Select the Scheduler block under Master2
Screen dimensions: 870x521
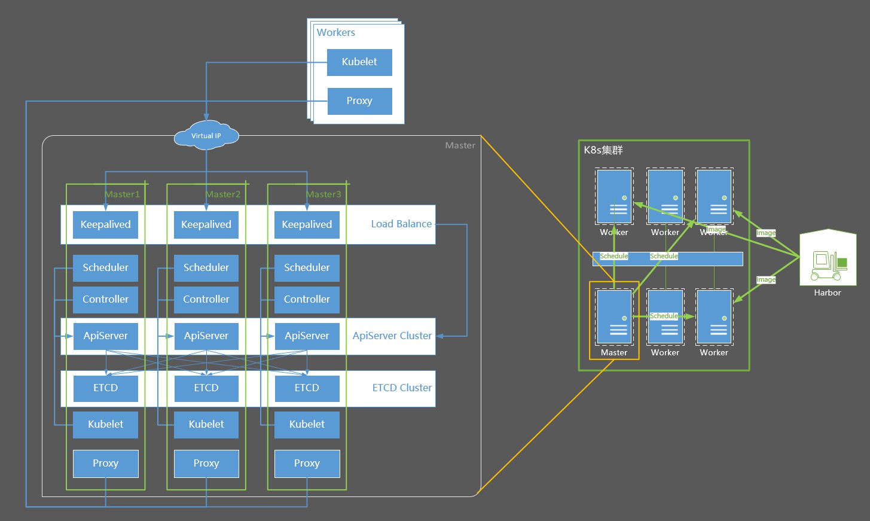[x=206, y=268]
